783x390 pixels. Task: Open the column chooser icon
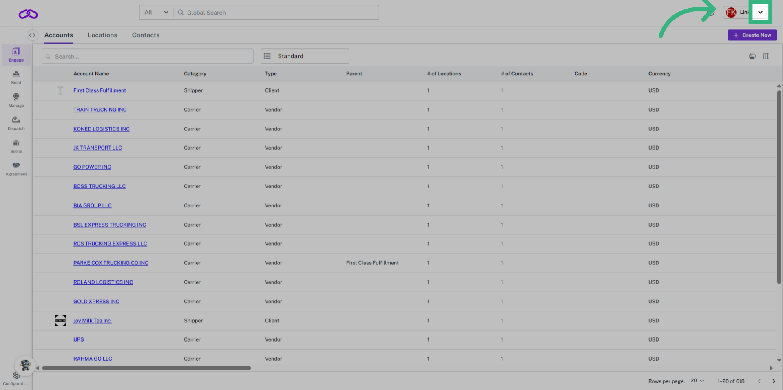click(x=766, y=56)
